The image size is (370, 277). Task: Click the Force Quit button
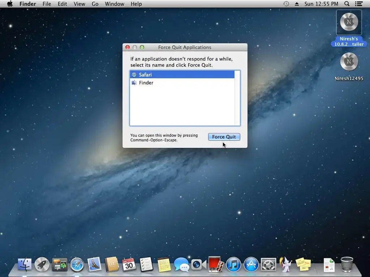click(224, 137)
